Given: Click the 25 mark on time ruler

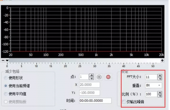Looking at the screenshot, I should (x=80, y=66).
